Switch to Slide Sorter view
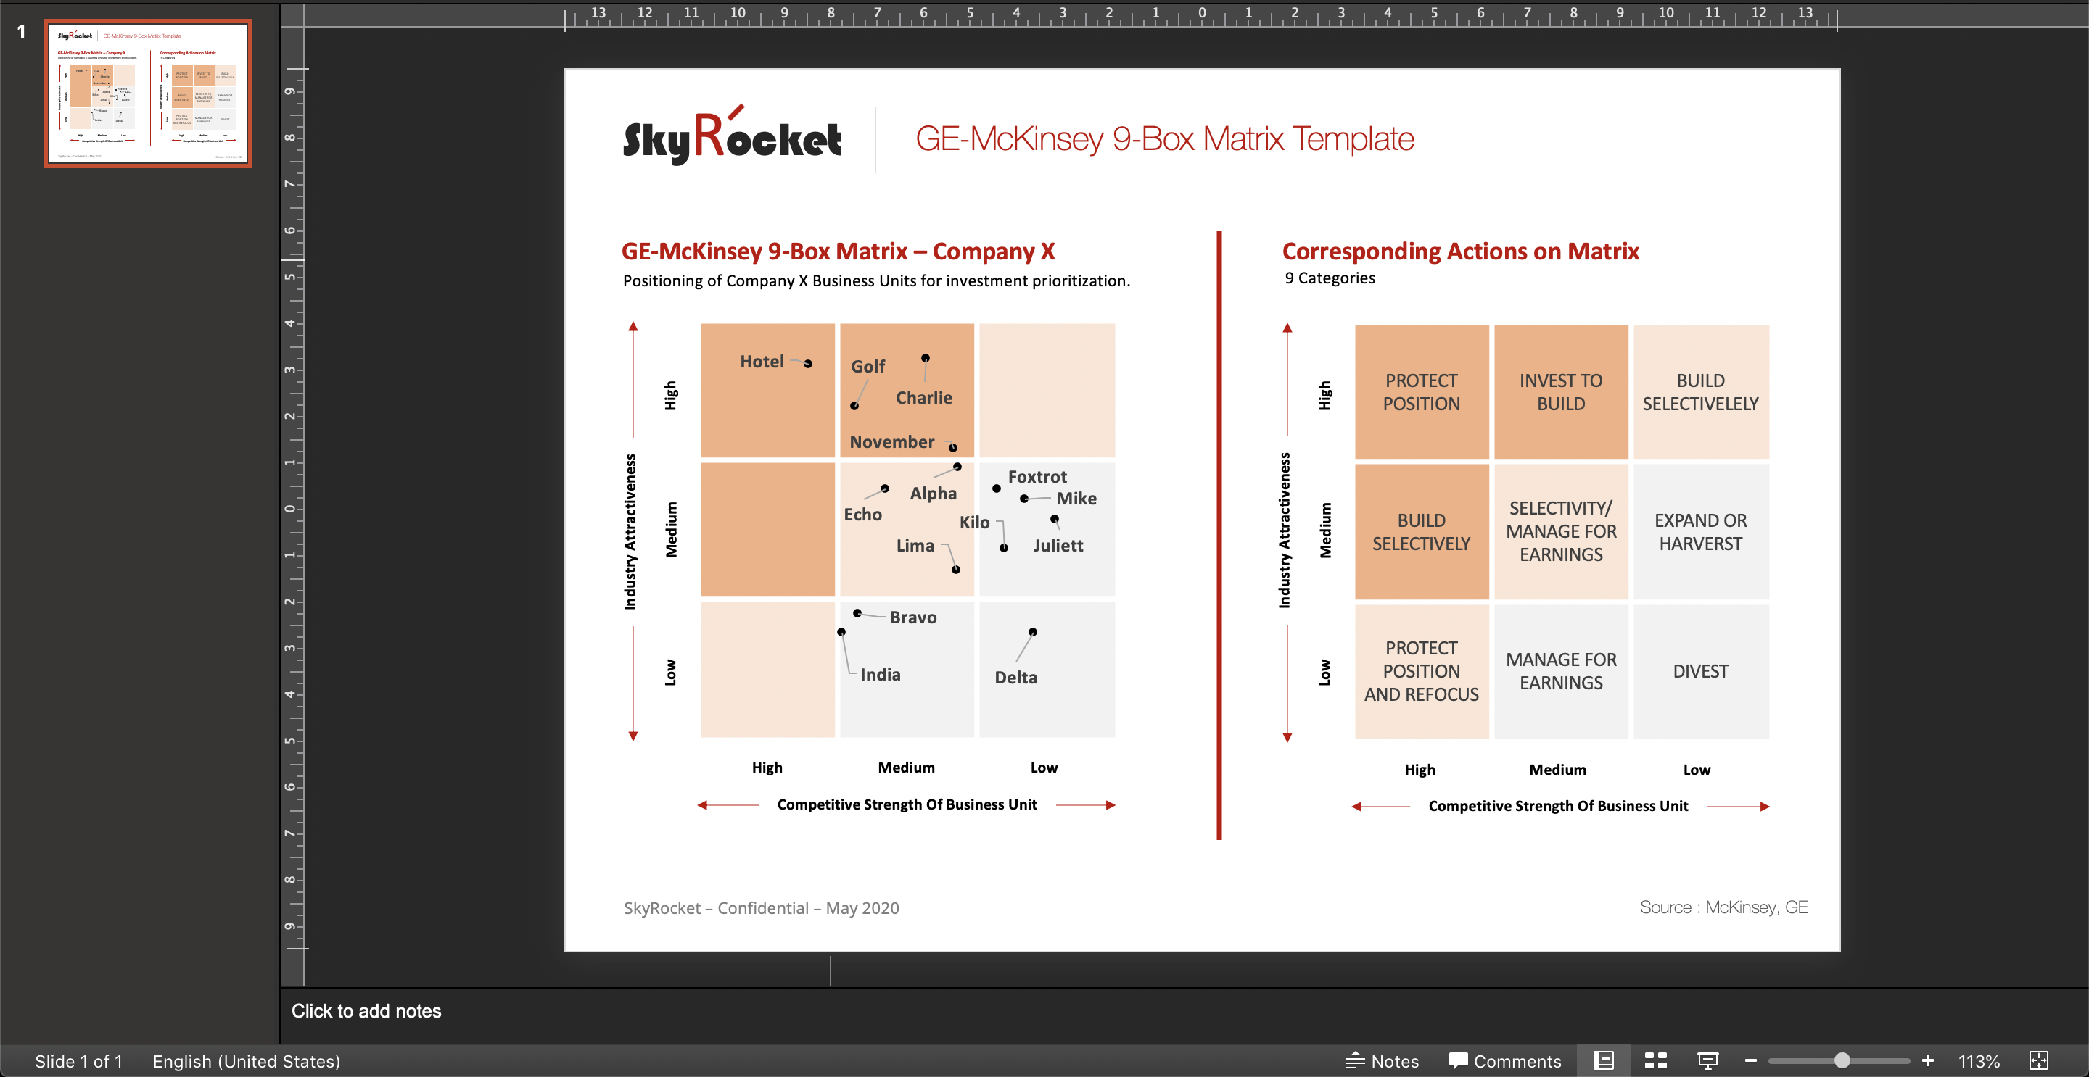 pyautogui.click(x=1655, y=1061)
